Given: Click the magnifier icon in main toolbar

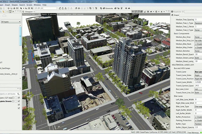Looking at the screenshot, I should click(32, 8).
